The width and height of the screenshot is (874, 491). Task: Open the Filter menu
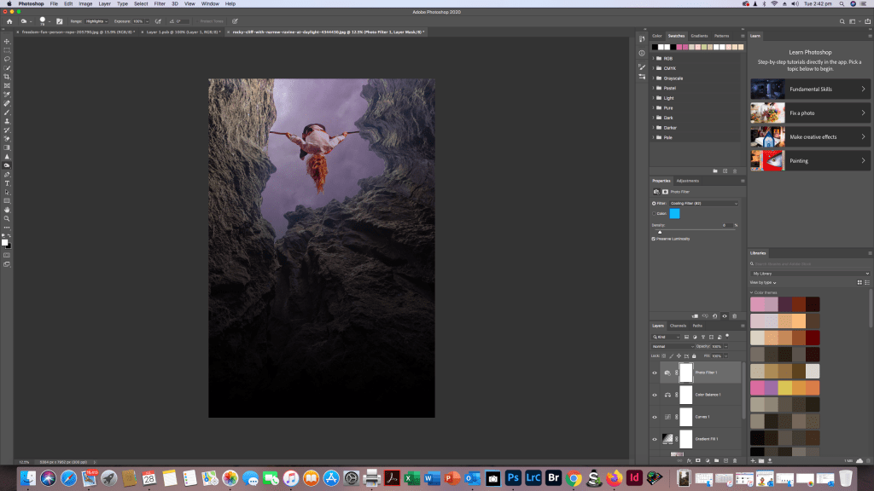point(160,4)
